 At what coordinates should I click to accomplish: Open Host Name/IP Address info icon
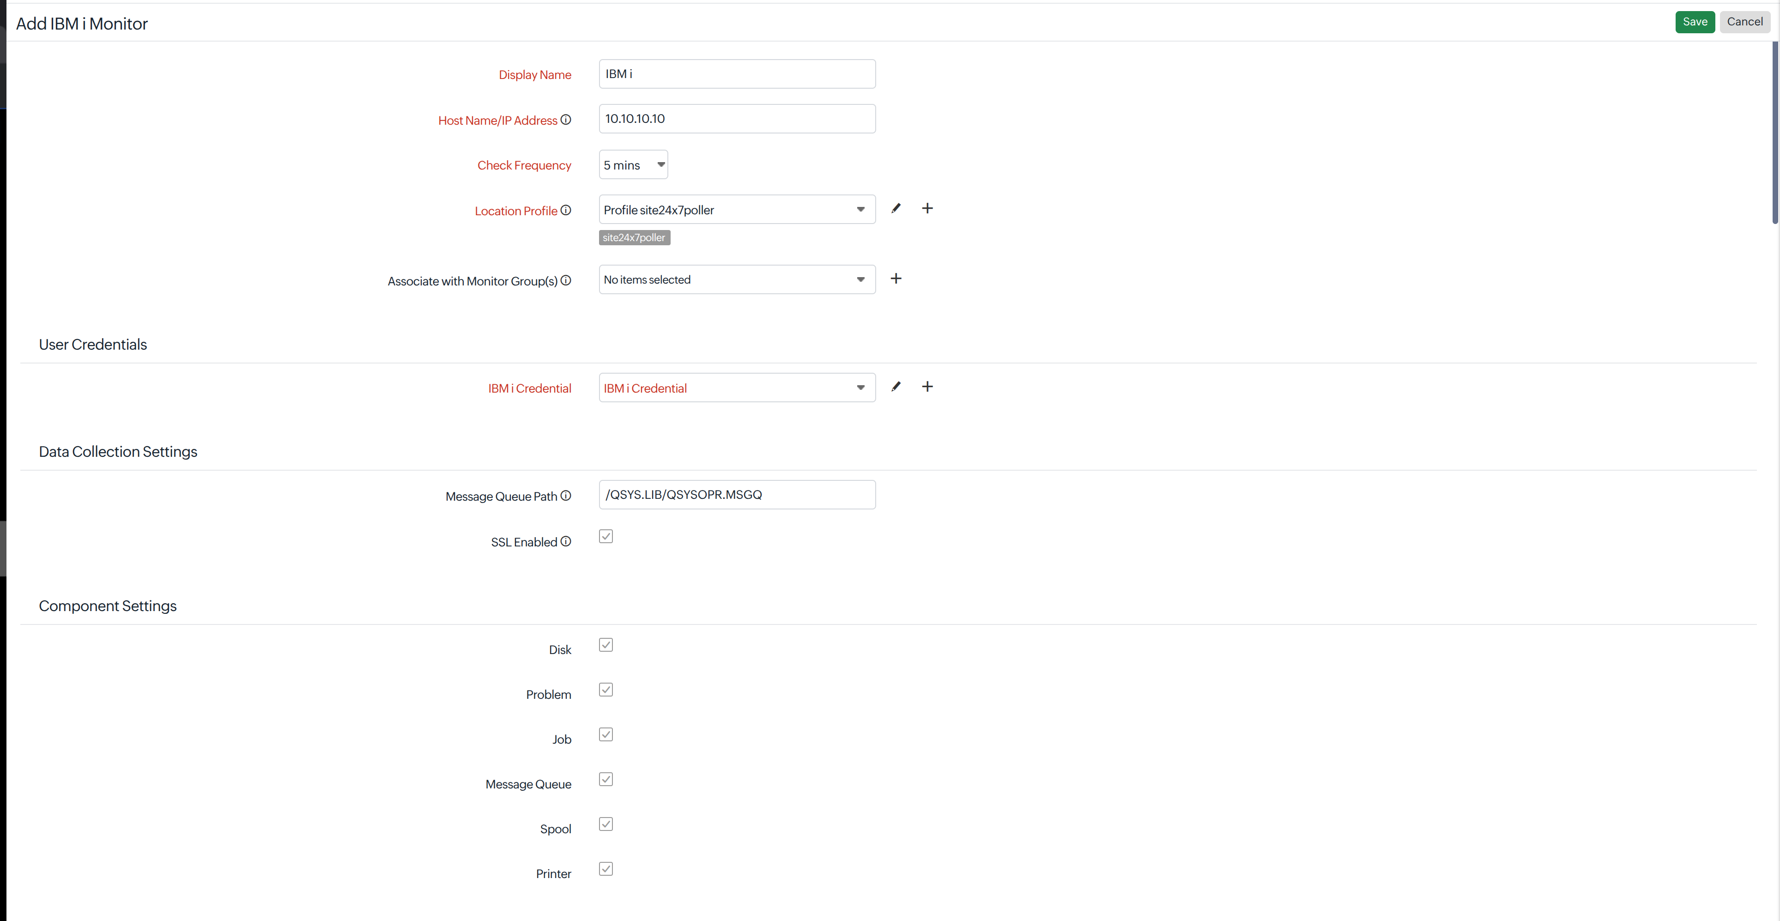(566, 120)
